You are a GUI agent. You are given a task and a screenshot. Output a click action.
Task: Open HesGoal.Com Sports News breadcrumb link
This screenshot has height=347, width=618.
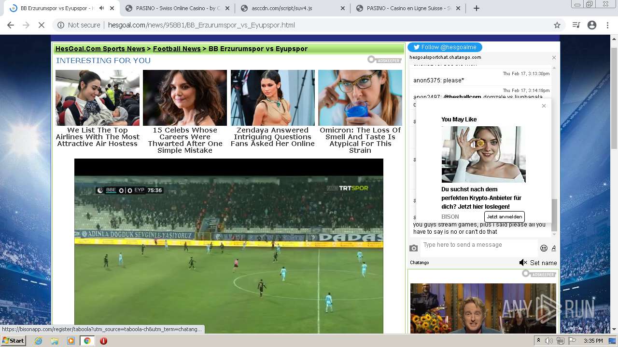click(100, 49)
